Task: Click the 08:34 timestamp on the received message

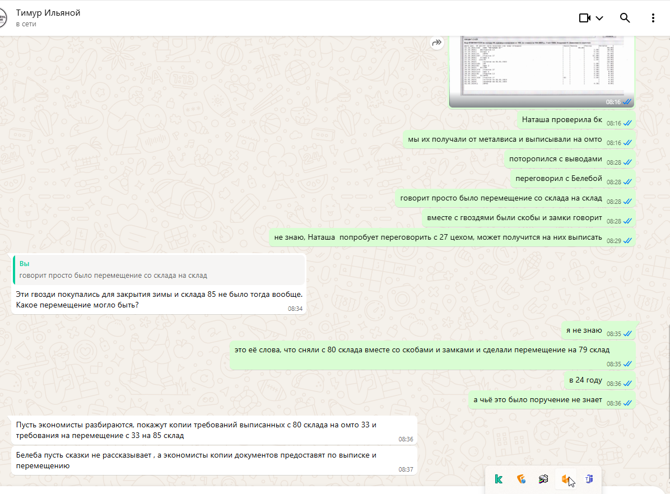Action: click(295, 309)
